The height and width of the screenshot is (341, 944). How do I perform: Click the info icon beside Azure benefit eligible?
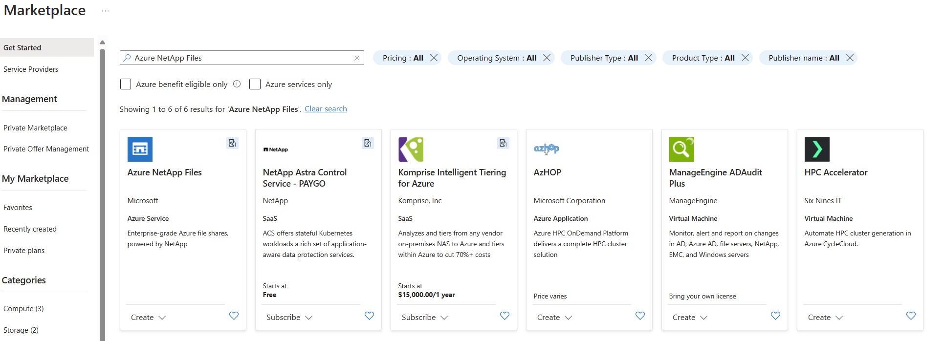[x=237, y=84]
